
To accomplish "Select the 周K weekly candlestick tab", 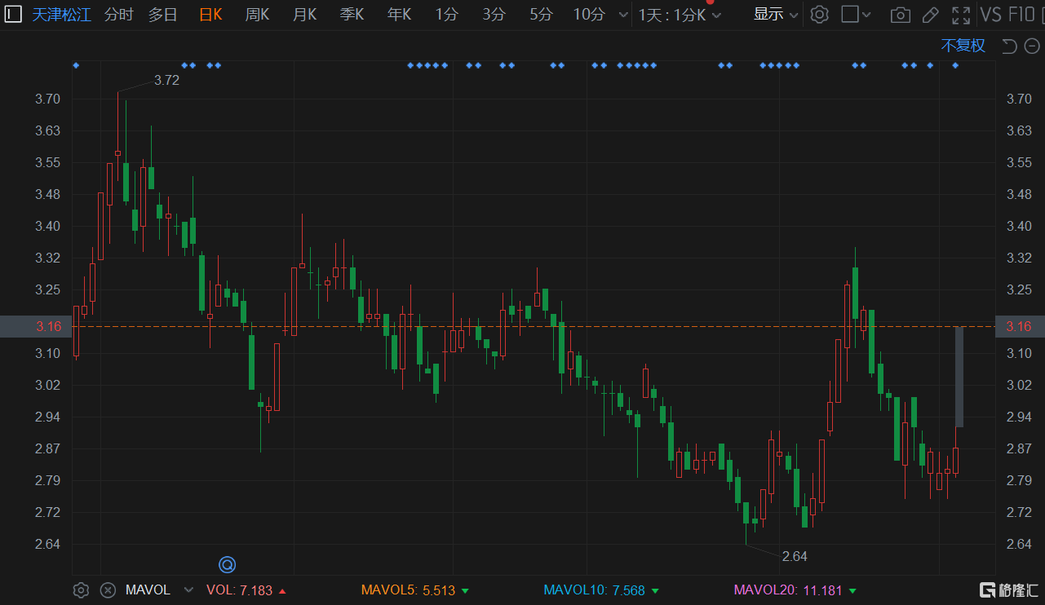I will (x=258, y=15).
